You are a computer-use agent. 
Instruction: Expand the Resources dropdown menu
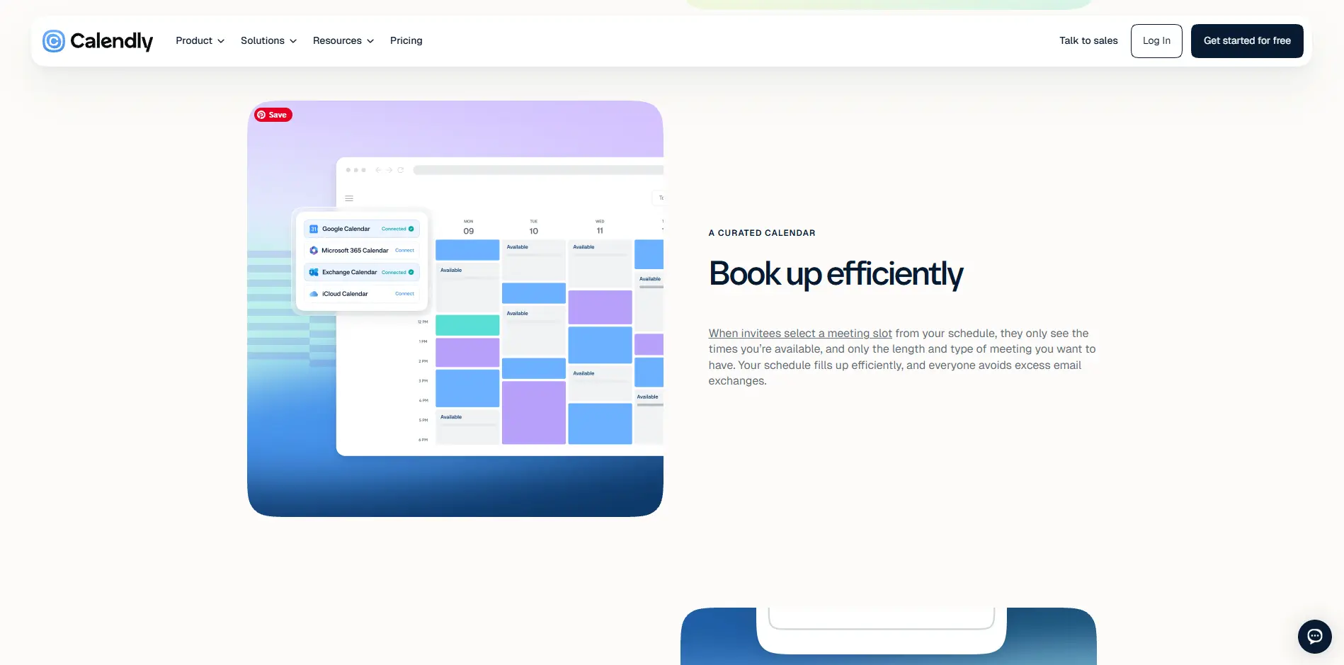click(x=343, y=40)
